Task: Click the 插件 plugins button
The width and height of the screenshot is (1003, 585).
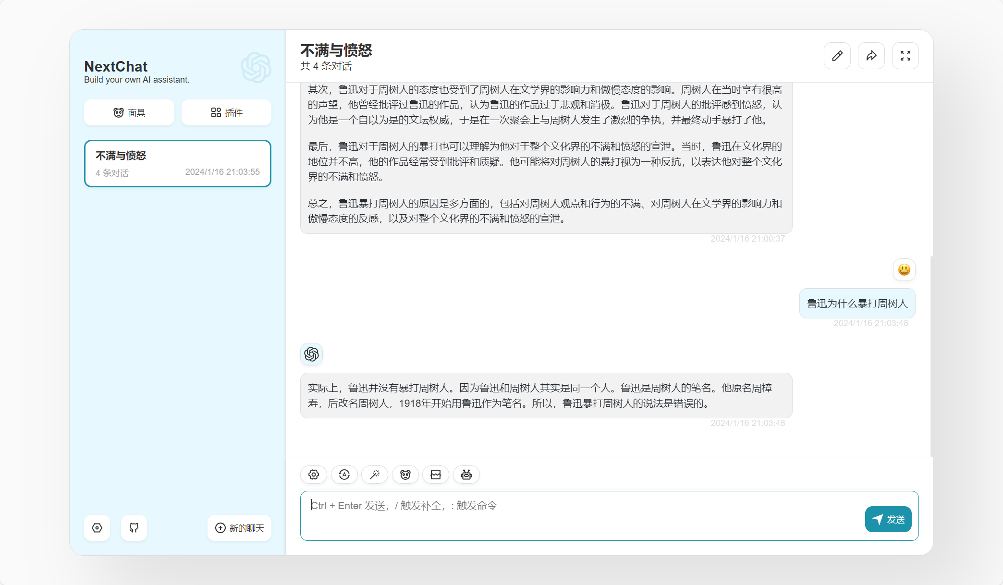Action: 226,112
